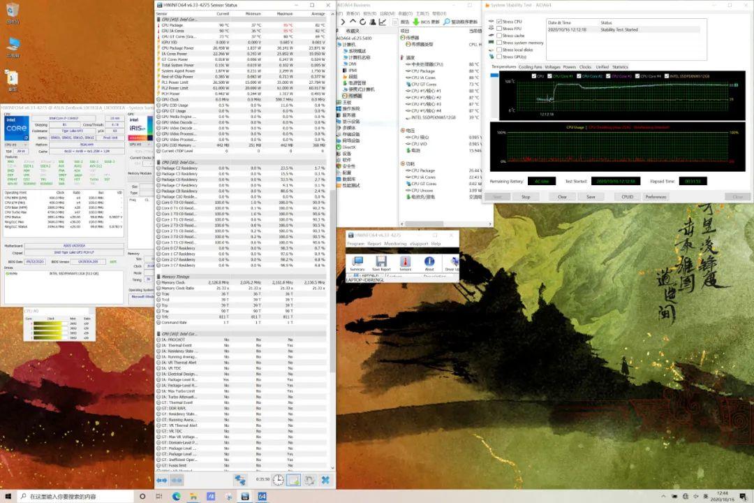Select the 电源管理 item in the AIDA64 tree
Image resolution: width=754 pixels, height=503 pixels.
357,83
